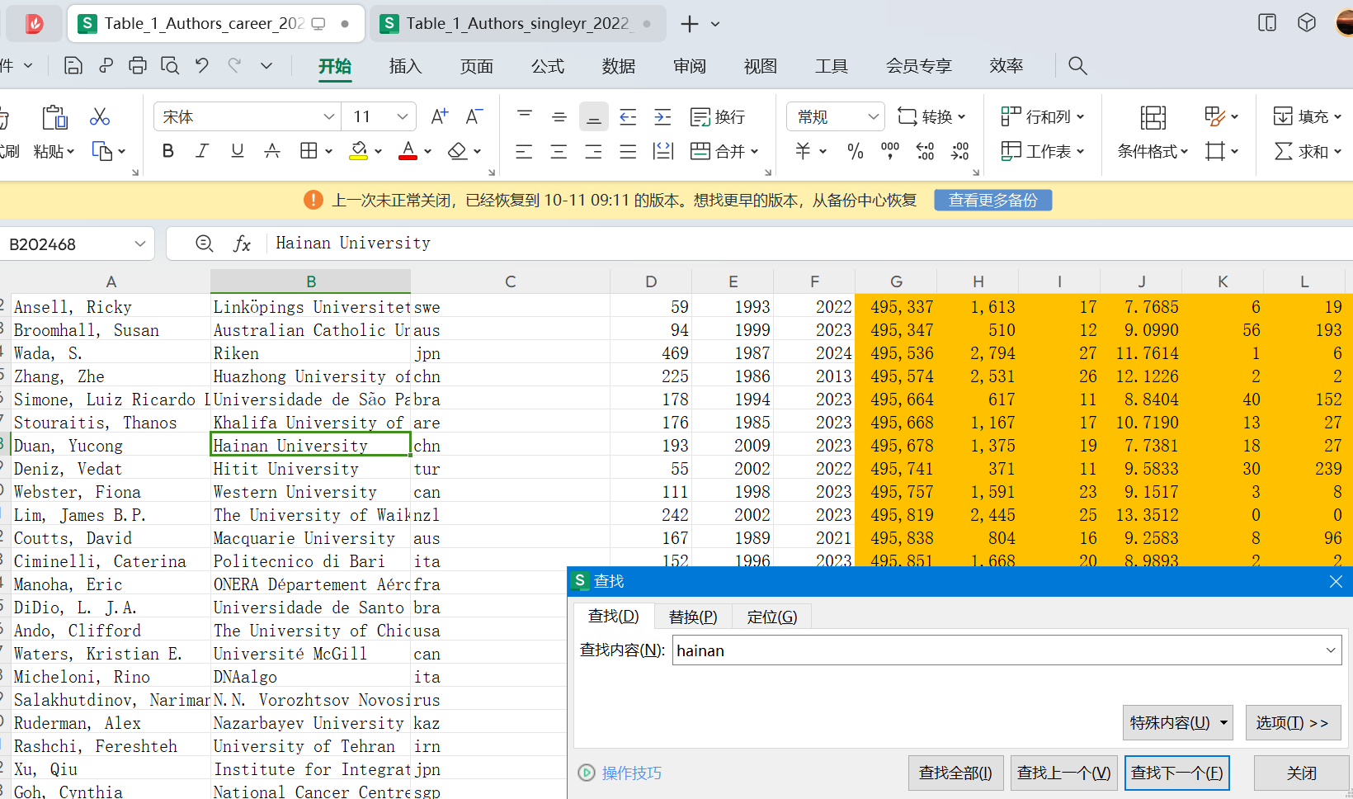Click the Copy icon
The image size is (1353, 799).
pyautogui.click(x=101, y=151)
